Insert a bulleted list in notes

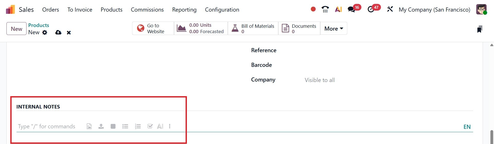coord(125,126)
